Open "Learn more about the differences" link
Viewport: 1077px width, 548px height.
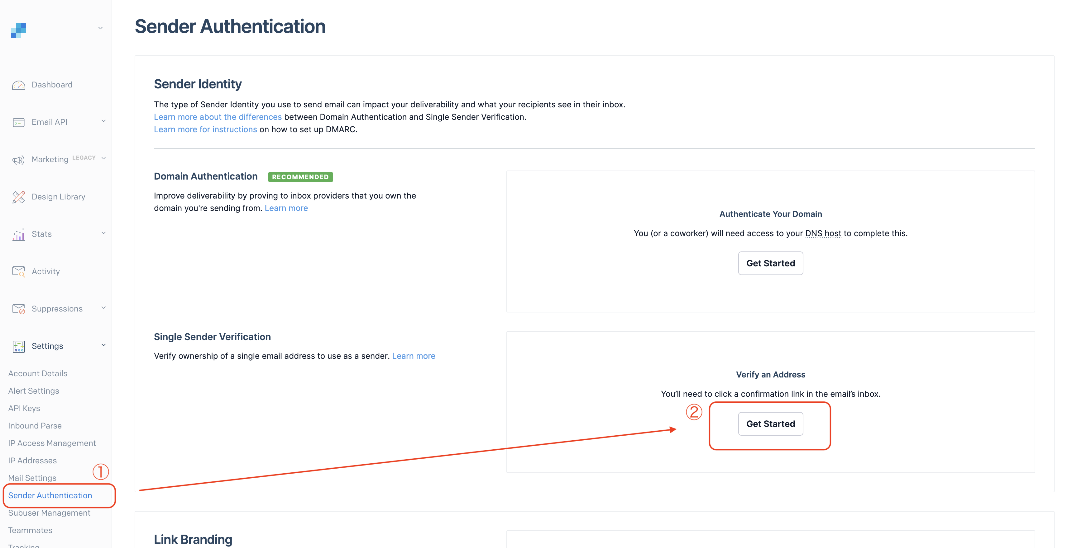(218, 117)
